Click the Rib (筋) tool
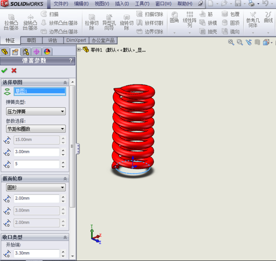The image size is (276, 261). click(206, 14)
